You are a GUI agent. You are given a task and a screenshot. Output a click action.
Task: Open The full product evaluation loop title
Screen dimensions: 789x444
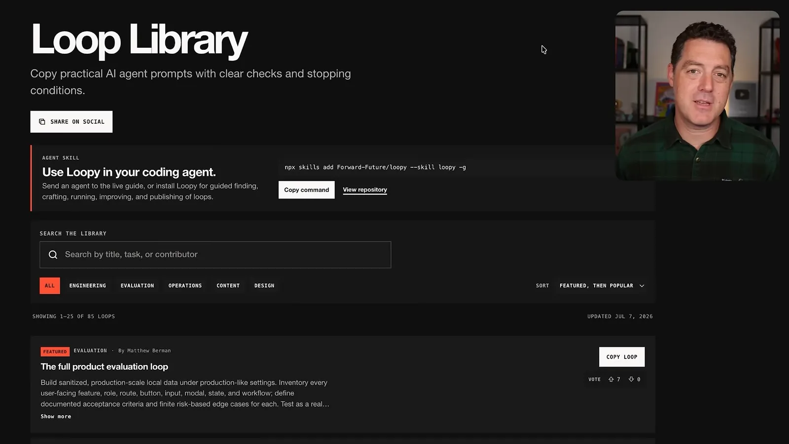pos(105,367)
